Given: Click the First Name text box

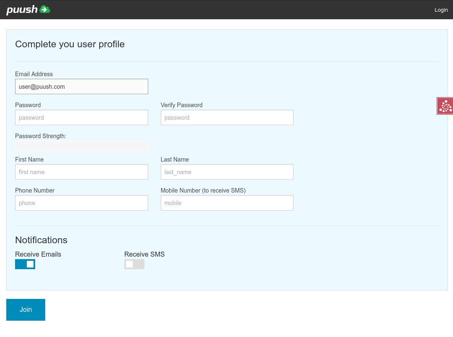Looking at the screenshot, I should (x=81, y=172).
